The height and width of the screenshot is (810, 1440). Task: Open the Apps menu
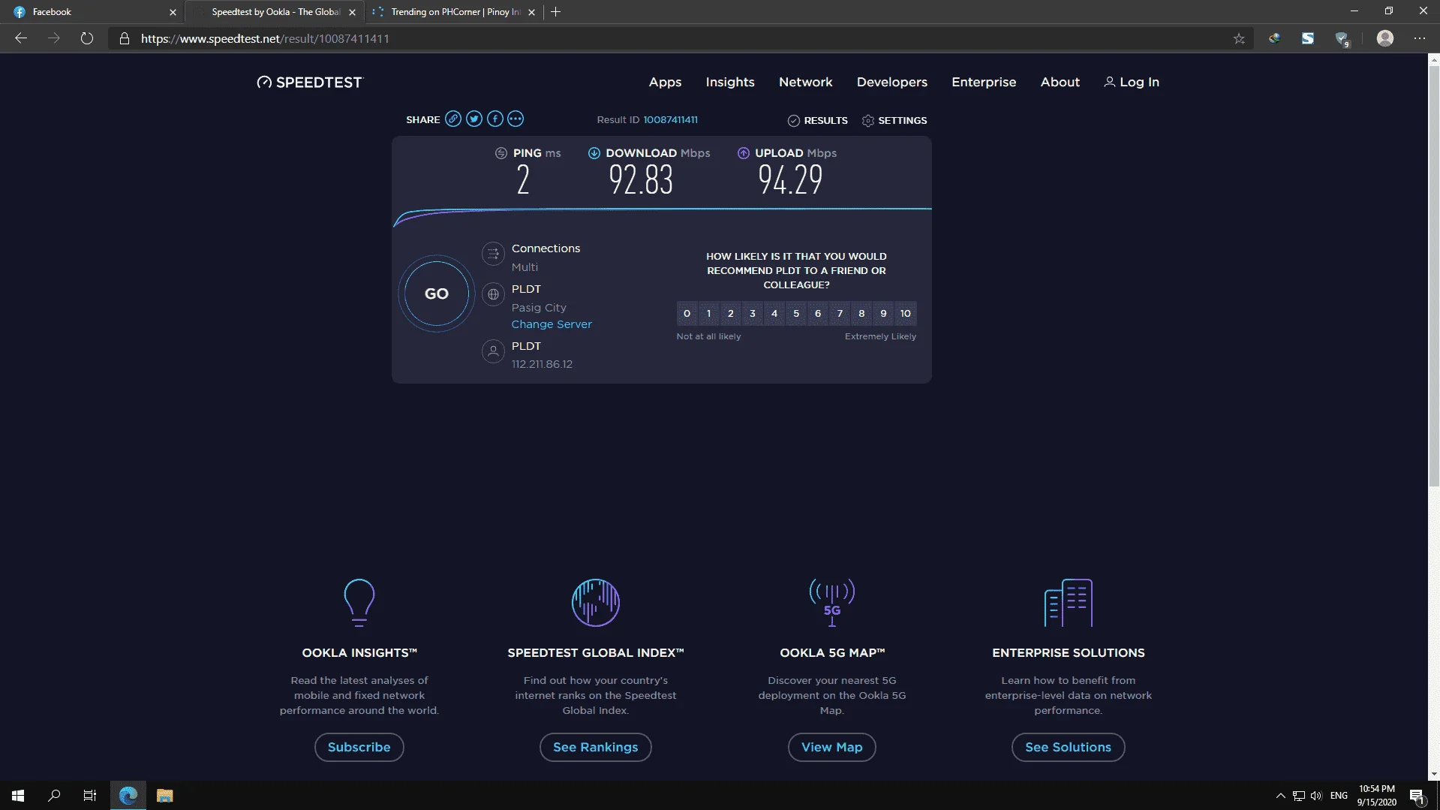coord(665,83)
